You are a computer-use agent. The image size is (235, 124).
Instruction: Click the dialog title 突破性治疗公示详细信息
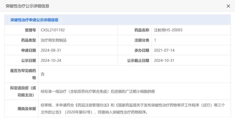pyautogui.click(x=27, y=6)
